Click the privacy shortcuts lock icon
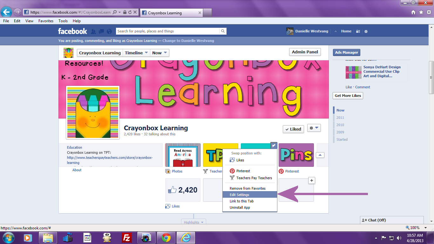Image resolution: width=434 pixels, height=244 pixels. pos(358,31)
